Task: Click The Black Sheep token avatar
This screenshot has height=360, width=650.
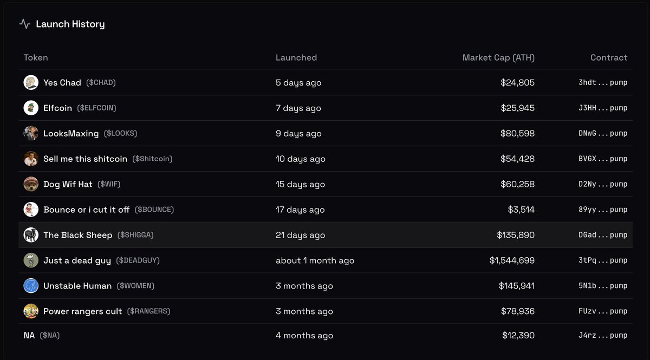Action: pyautogui.click(x=31, y=235)
